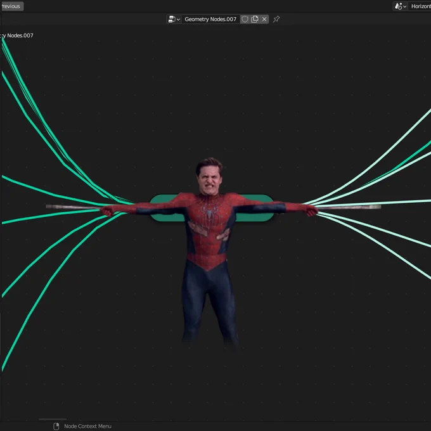Click the mouse icon in status bar
431x431 pixels.
[56, 426]
